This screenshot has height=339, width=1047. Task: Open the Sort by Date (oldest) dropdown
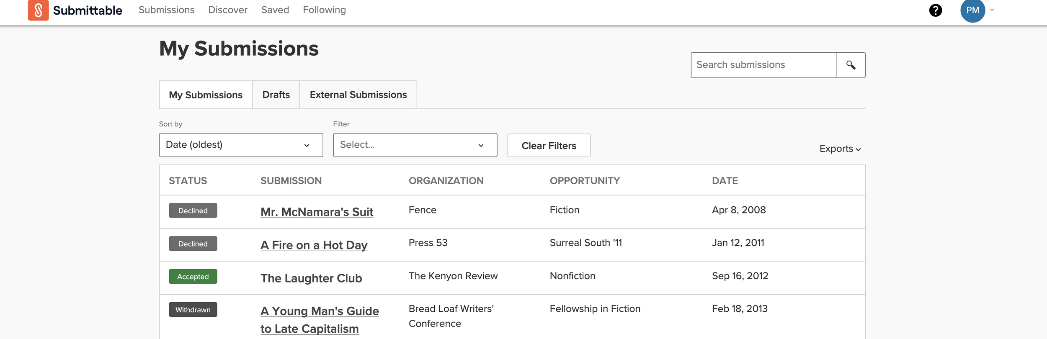tap(241, 145)
